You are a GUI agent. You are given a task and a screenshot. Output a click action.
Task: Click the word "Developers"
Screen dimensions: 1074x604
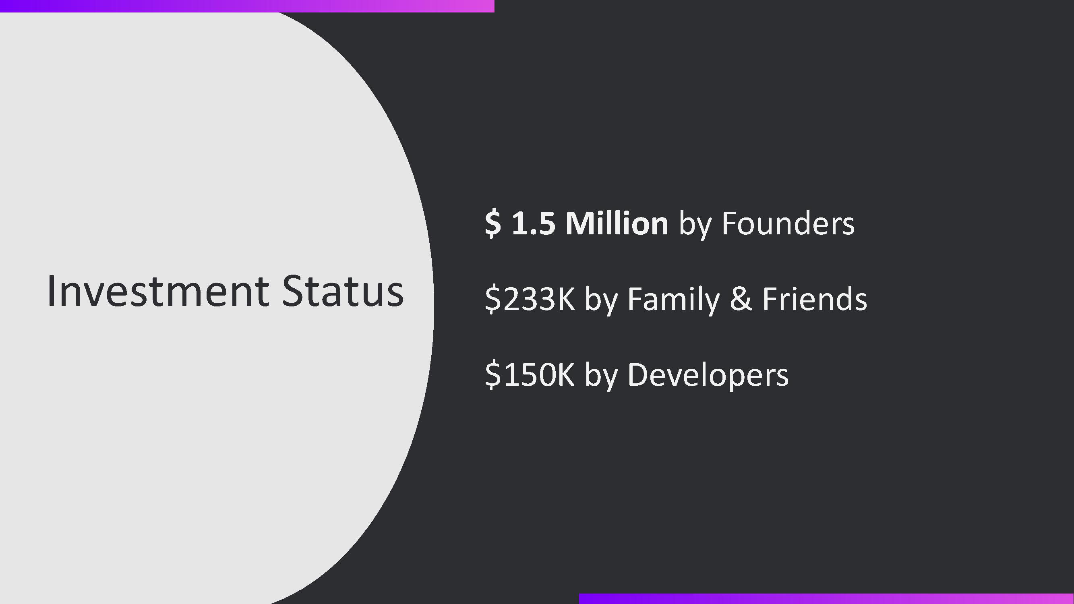click(708, 376)
